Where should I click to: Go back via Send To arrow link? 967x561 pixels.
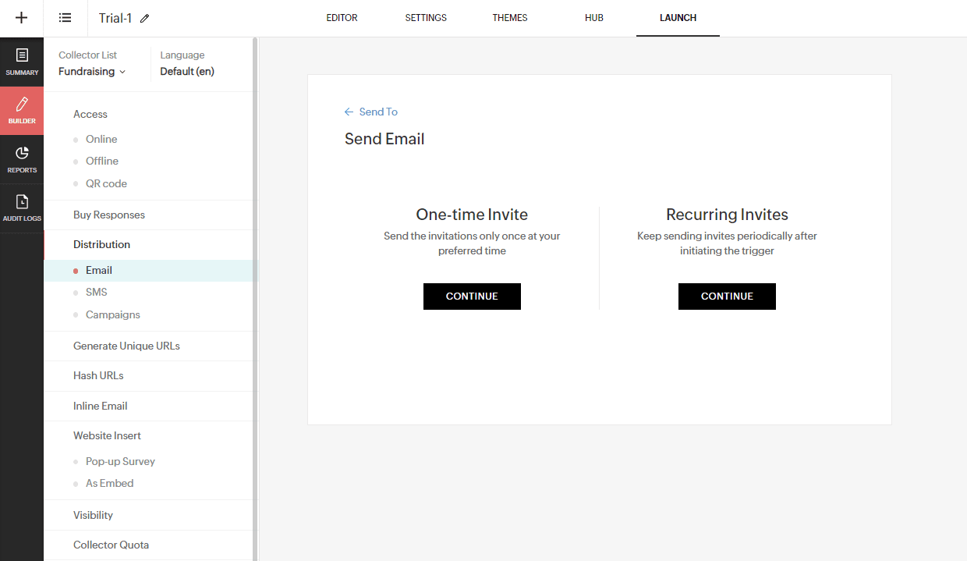tap(371, 112)
